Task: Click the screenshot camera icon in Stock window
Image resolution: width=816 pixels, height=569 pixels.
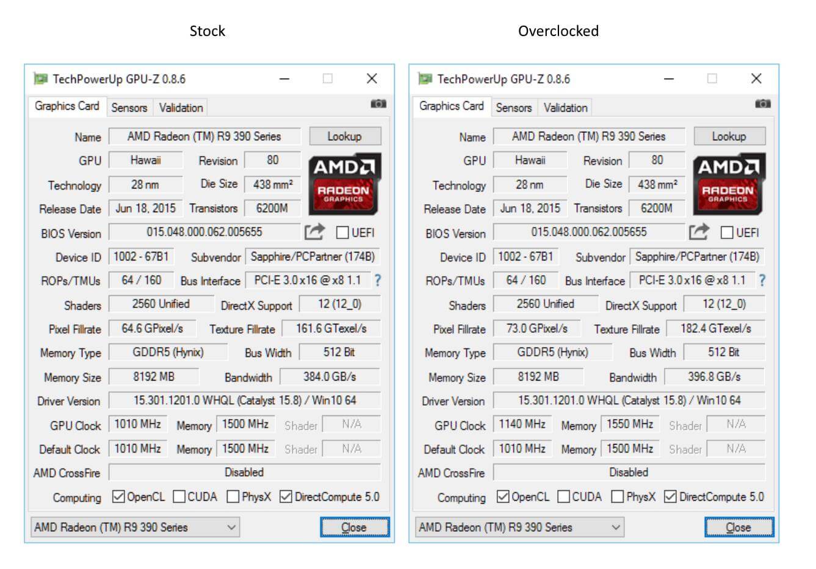Action: 378,104
